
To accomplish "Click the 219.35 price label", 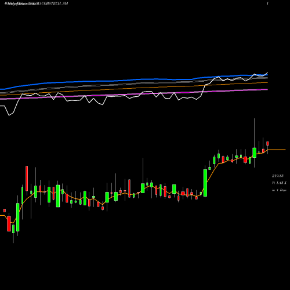I will (x=278, y=176).
